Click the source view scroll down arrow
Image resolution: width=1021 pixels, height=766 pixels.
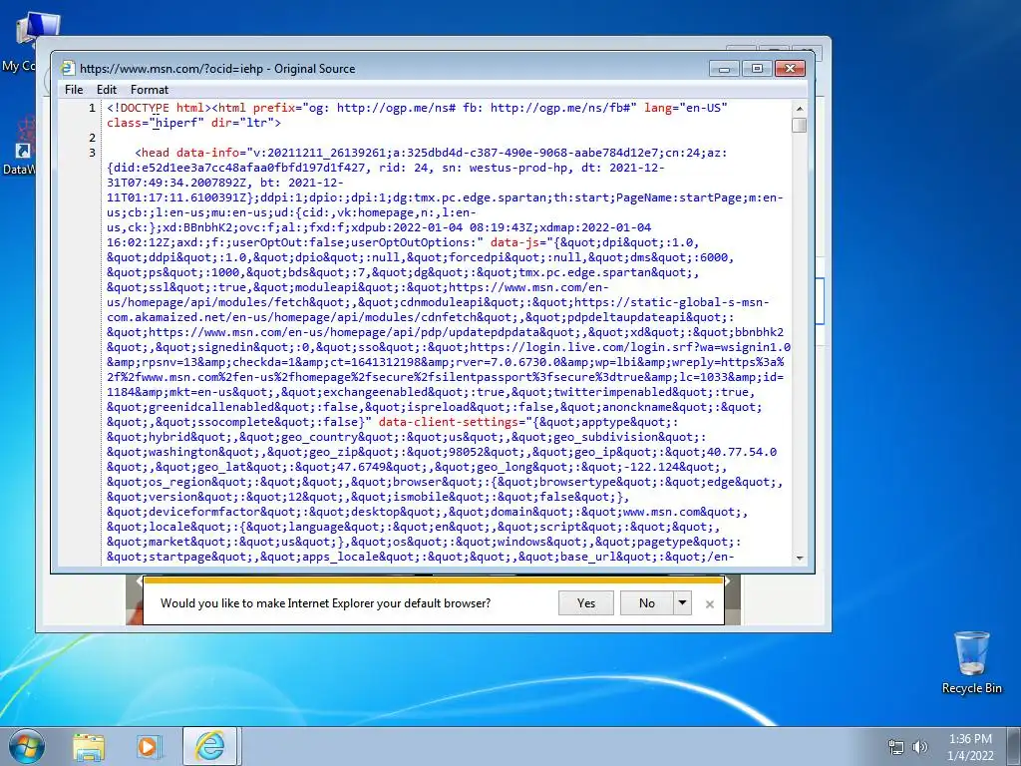800,559
